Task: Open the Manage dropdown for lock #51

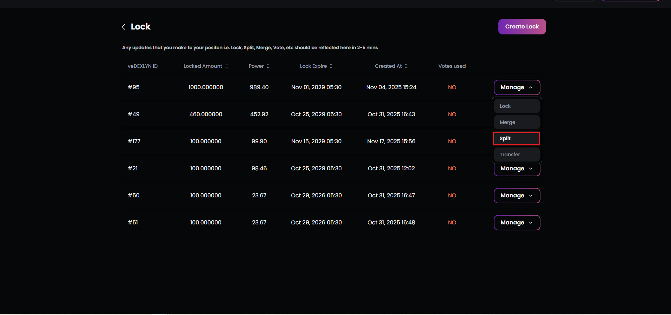Action: tap(517, 223)
